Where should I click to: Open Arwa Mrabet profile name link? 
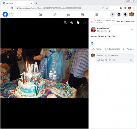pyautogui.click(x=103, y=28)
